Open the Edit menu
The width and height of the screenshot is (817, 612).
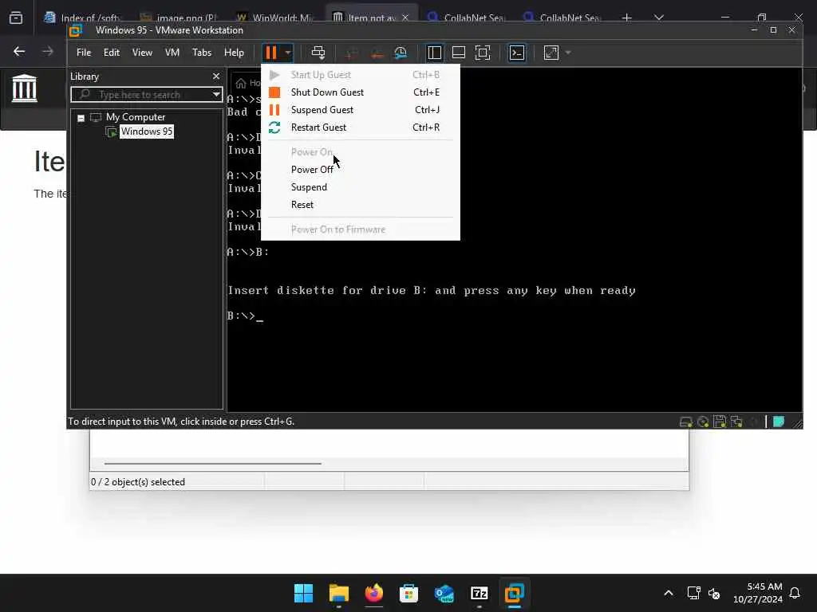(112, 53)
